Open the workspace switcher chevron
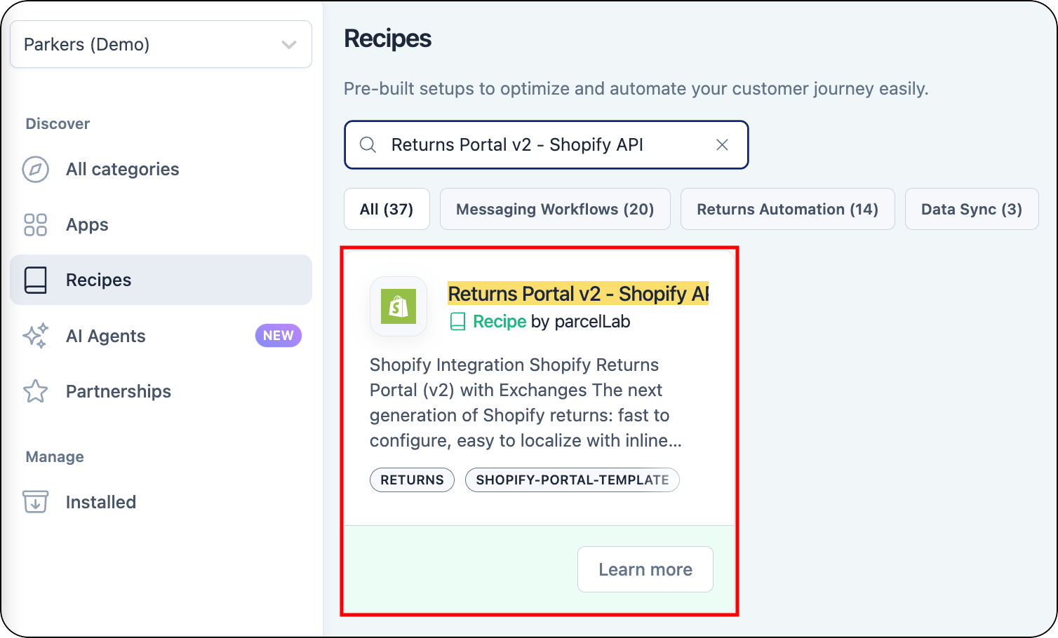This screenshot has height=638, width=1058. click(288, 44)
